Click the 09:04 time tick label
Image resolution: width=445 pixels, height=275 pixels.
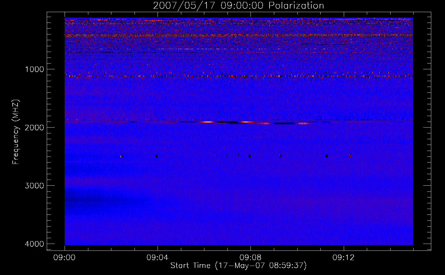click(x=158, y=258)
